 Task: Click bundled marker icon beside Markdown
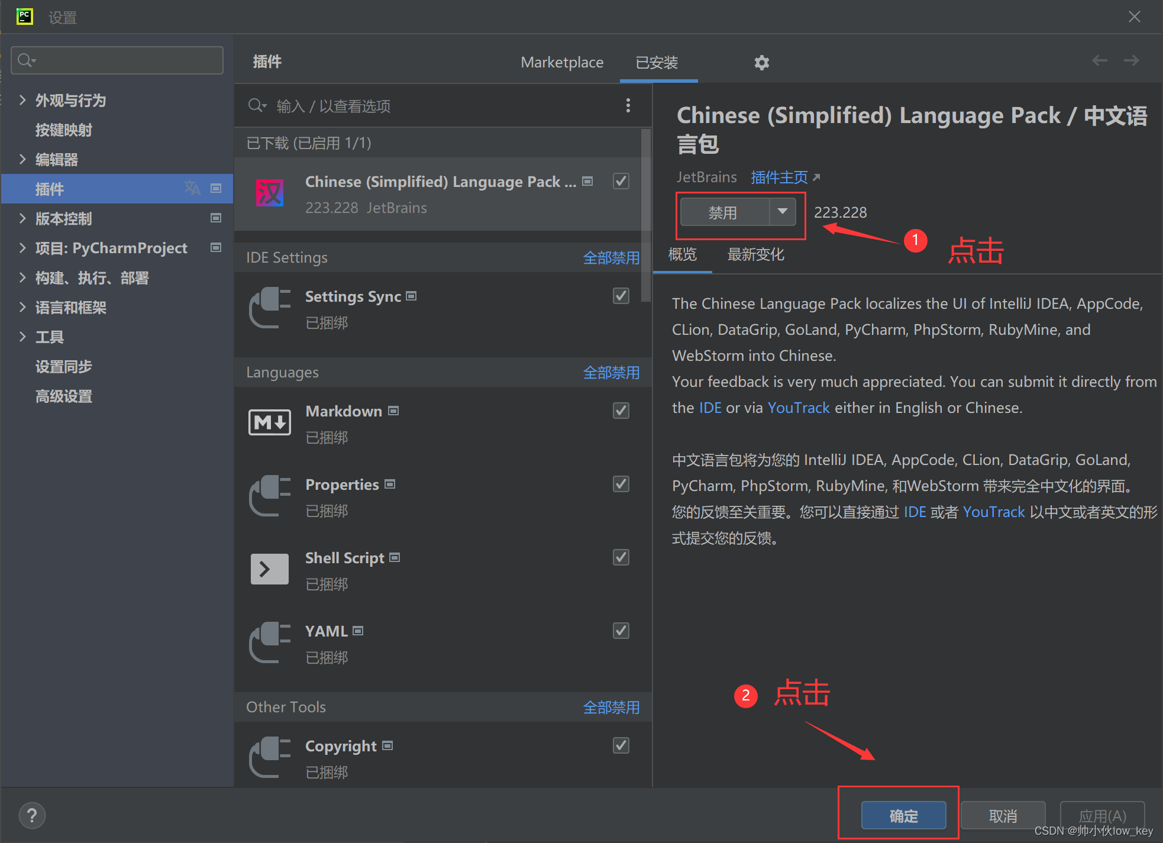pyautogui.click(x=393, y=411)
